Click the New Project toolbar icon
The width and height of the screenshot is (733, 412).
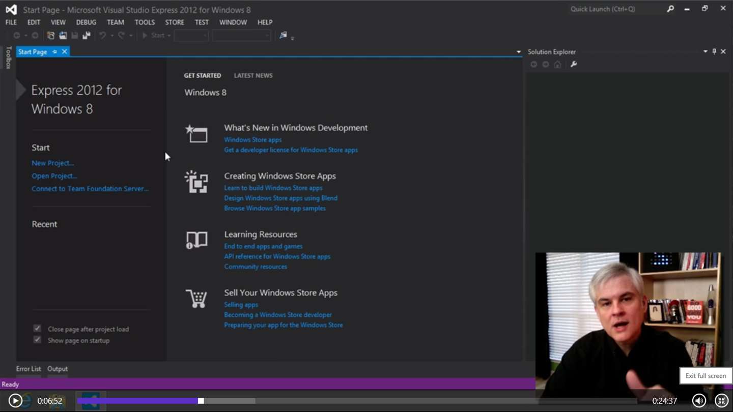coord(50,36)
